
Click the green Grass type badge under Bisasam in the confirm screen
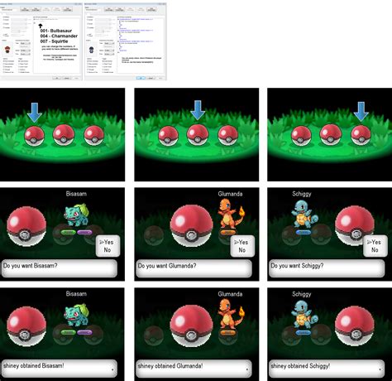coord(68,233)
